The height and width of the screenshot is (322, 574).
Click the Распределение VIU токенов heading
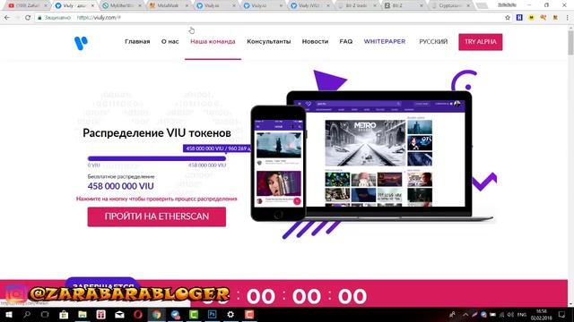click(x=157, y=133)
